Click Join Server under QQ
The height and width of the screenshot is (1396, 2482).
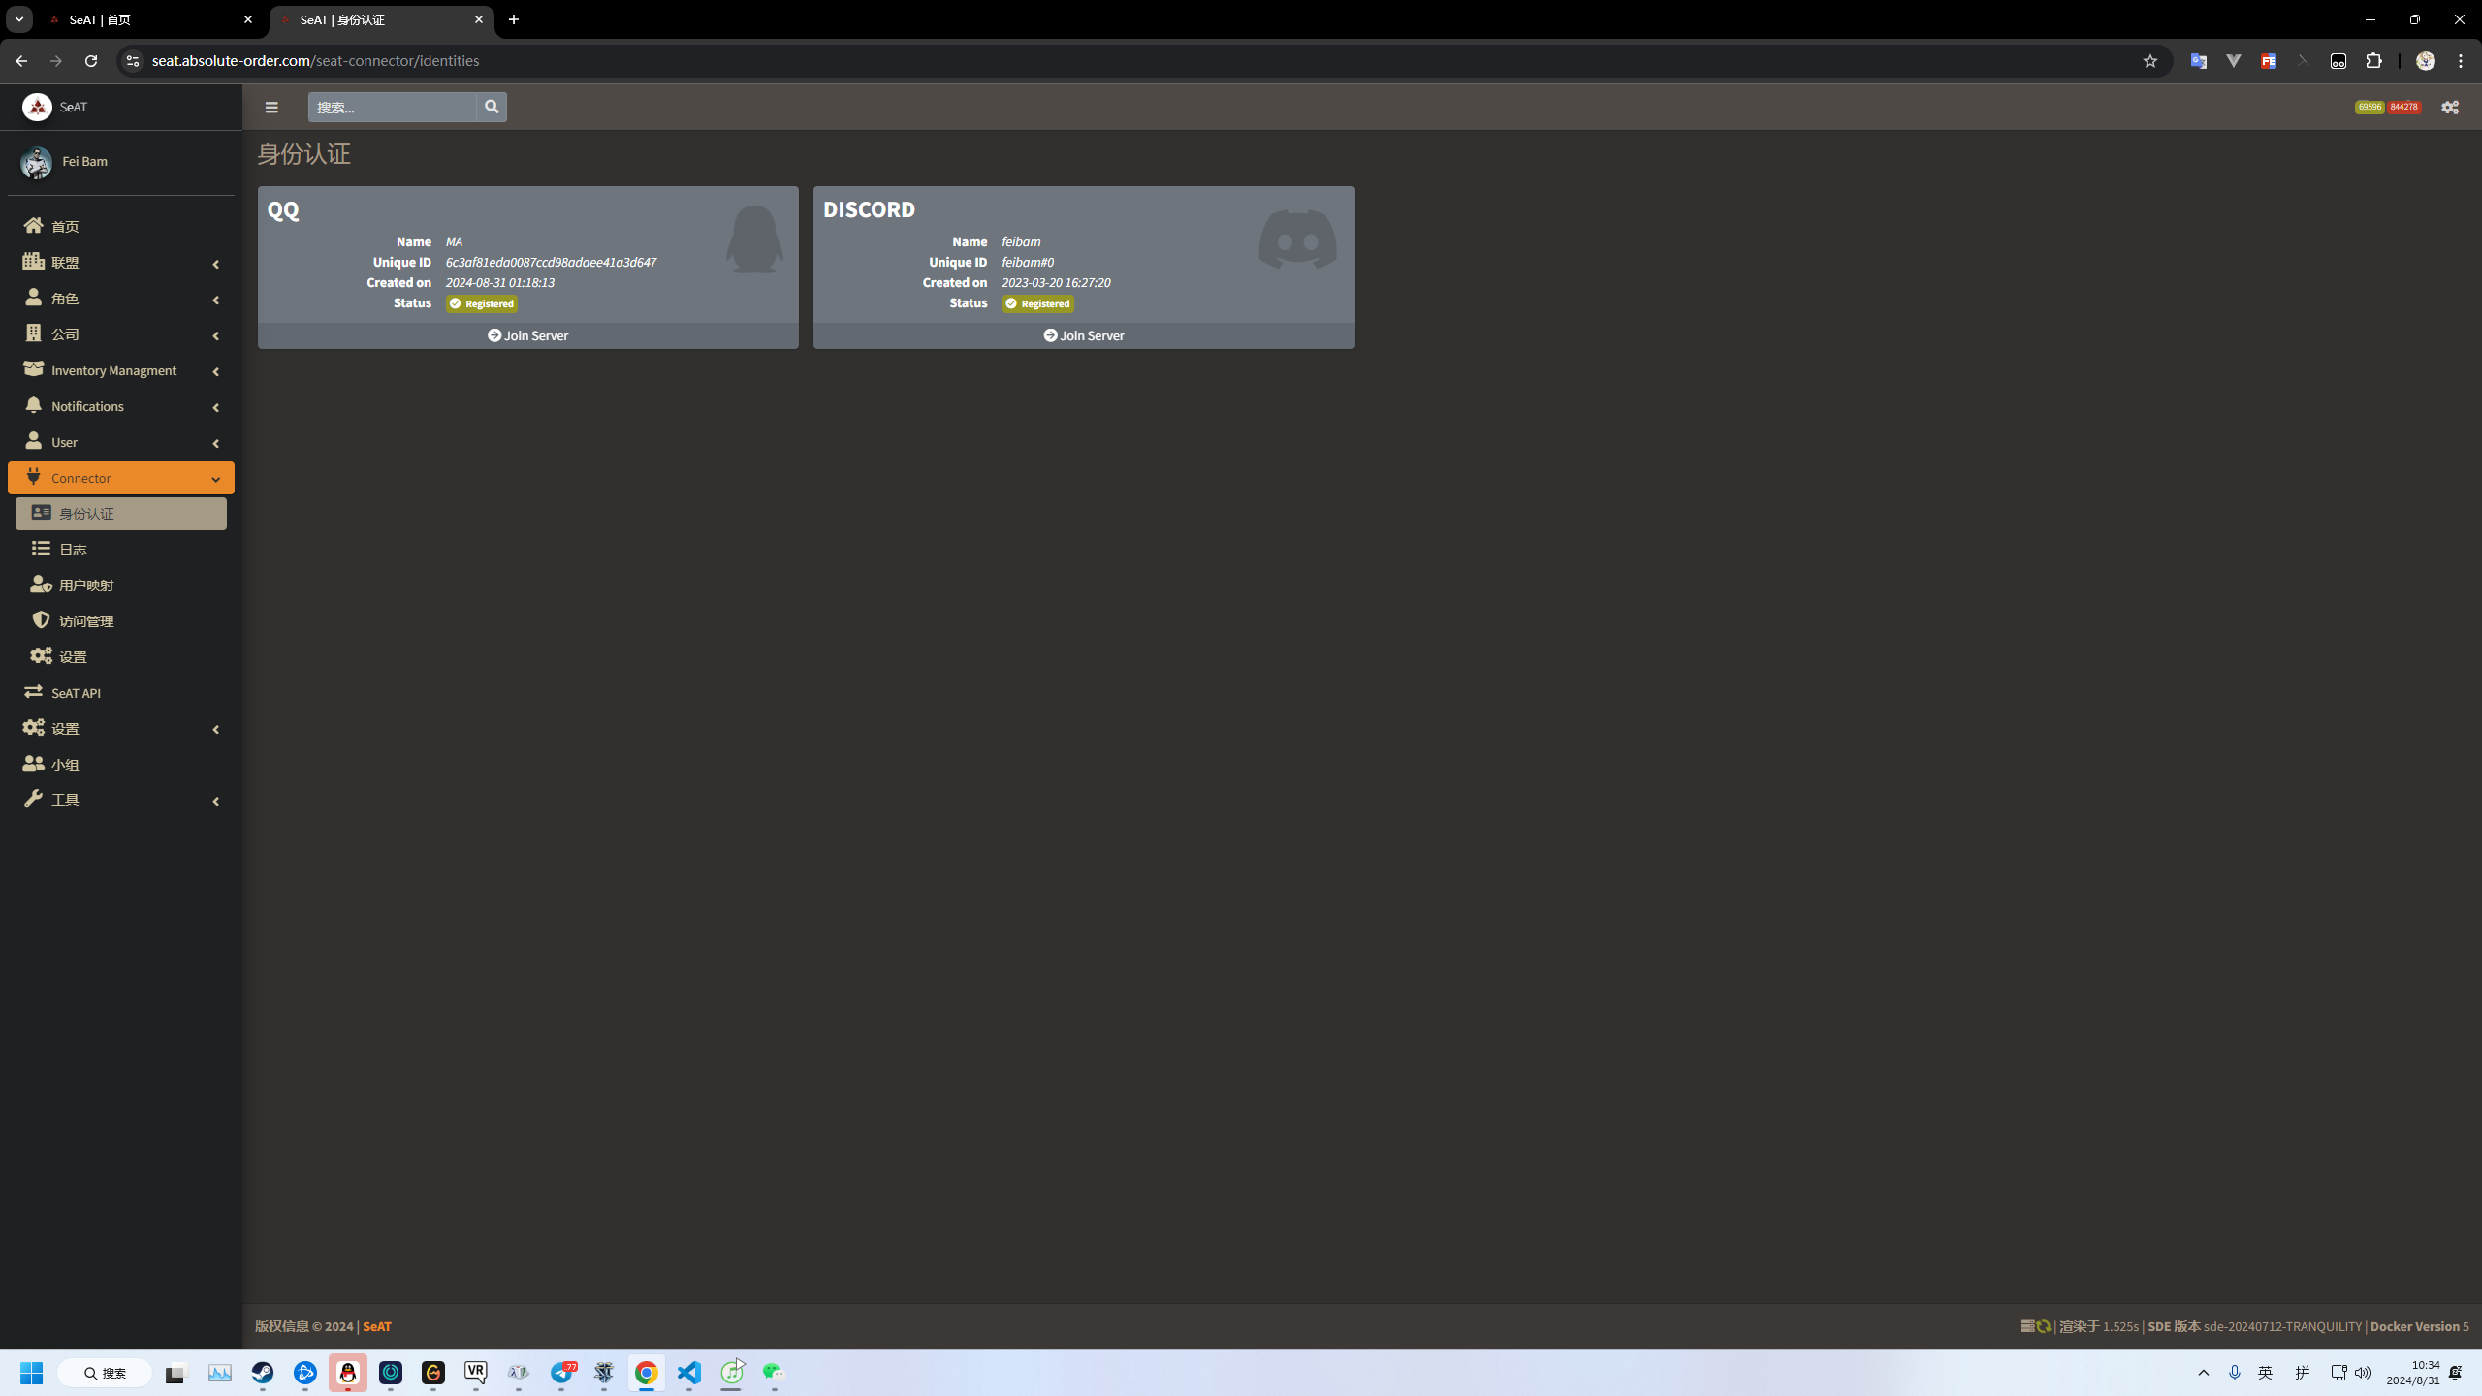coord(528,335)
